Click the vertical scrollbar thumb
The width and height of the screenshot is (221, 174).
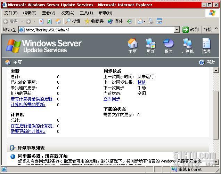click(x=216, y=116)
